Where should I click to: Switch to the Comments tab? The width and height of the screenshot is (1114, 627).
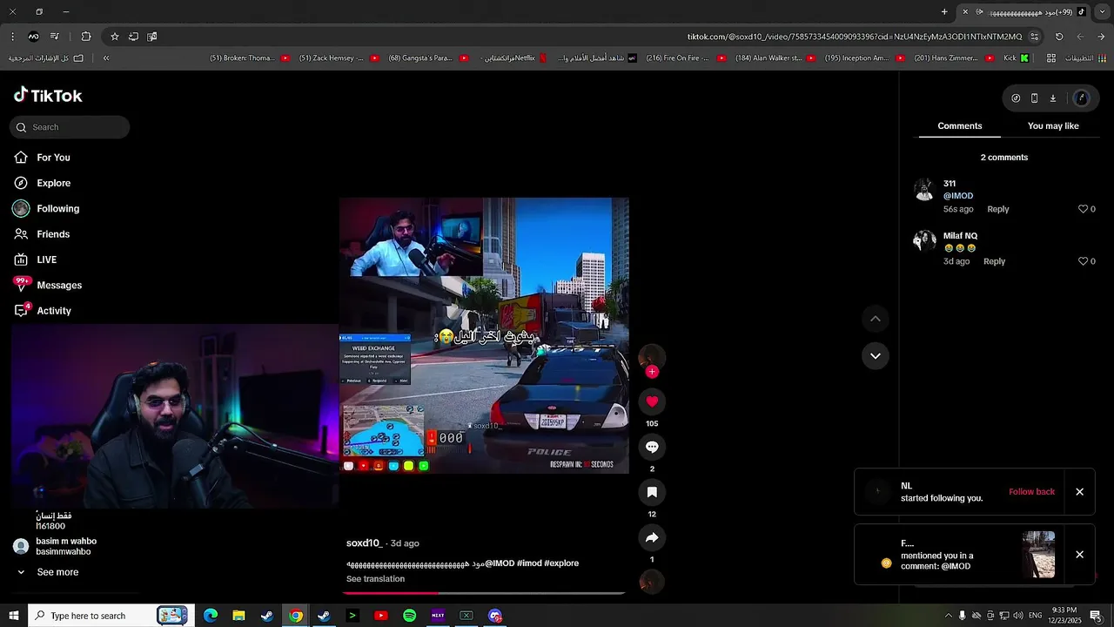coord(959,126)
